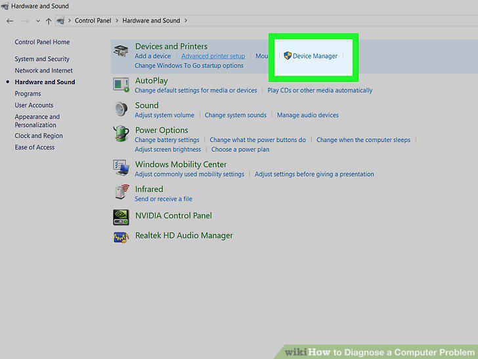
Task: Expand chevron before Control Panel breadcrumb
Action: 70,21
